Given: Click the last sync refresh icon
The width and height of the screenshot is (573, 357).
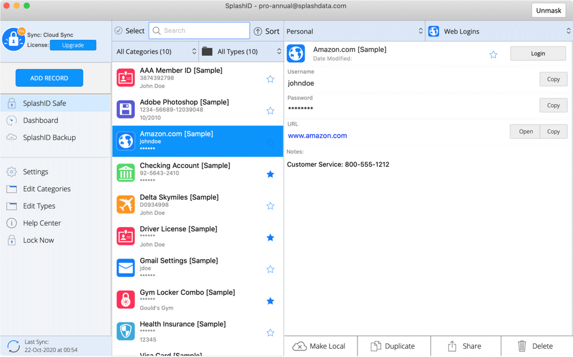Looking at the screenshot, I should coord(14,346).
